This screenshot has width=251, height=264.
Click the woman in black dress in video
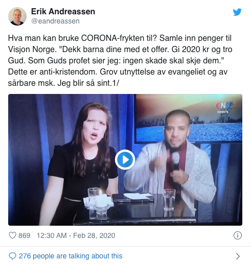coord(80,163)
